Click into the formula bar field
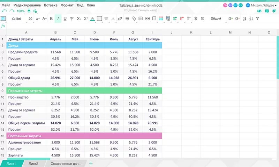This screenshot has width=279, height=167. coord(142,26)
